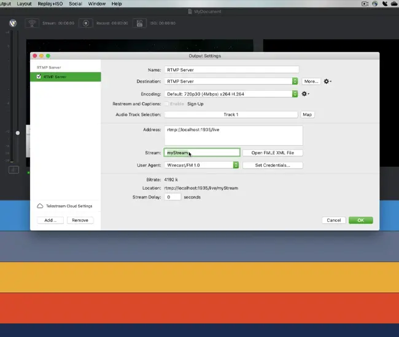The image size is (399, 337).
Task: Click the audio mute icon below volume meter
Action: tap(14, 170)
